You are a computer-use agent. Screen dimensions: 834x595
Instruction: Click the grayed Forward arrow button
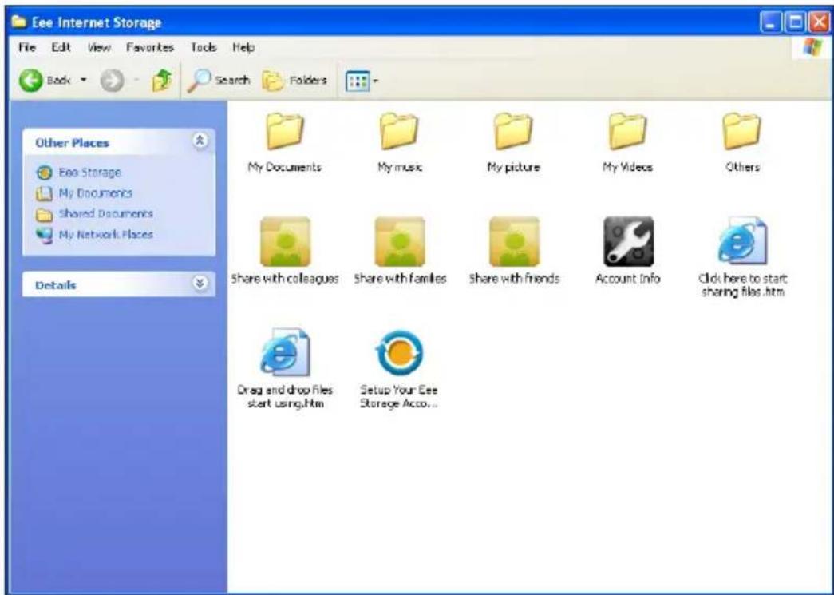coord(112,81)
